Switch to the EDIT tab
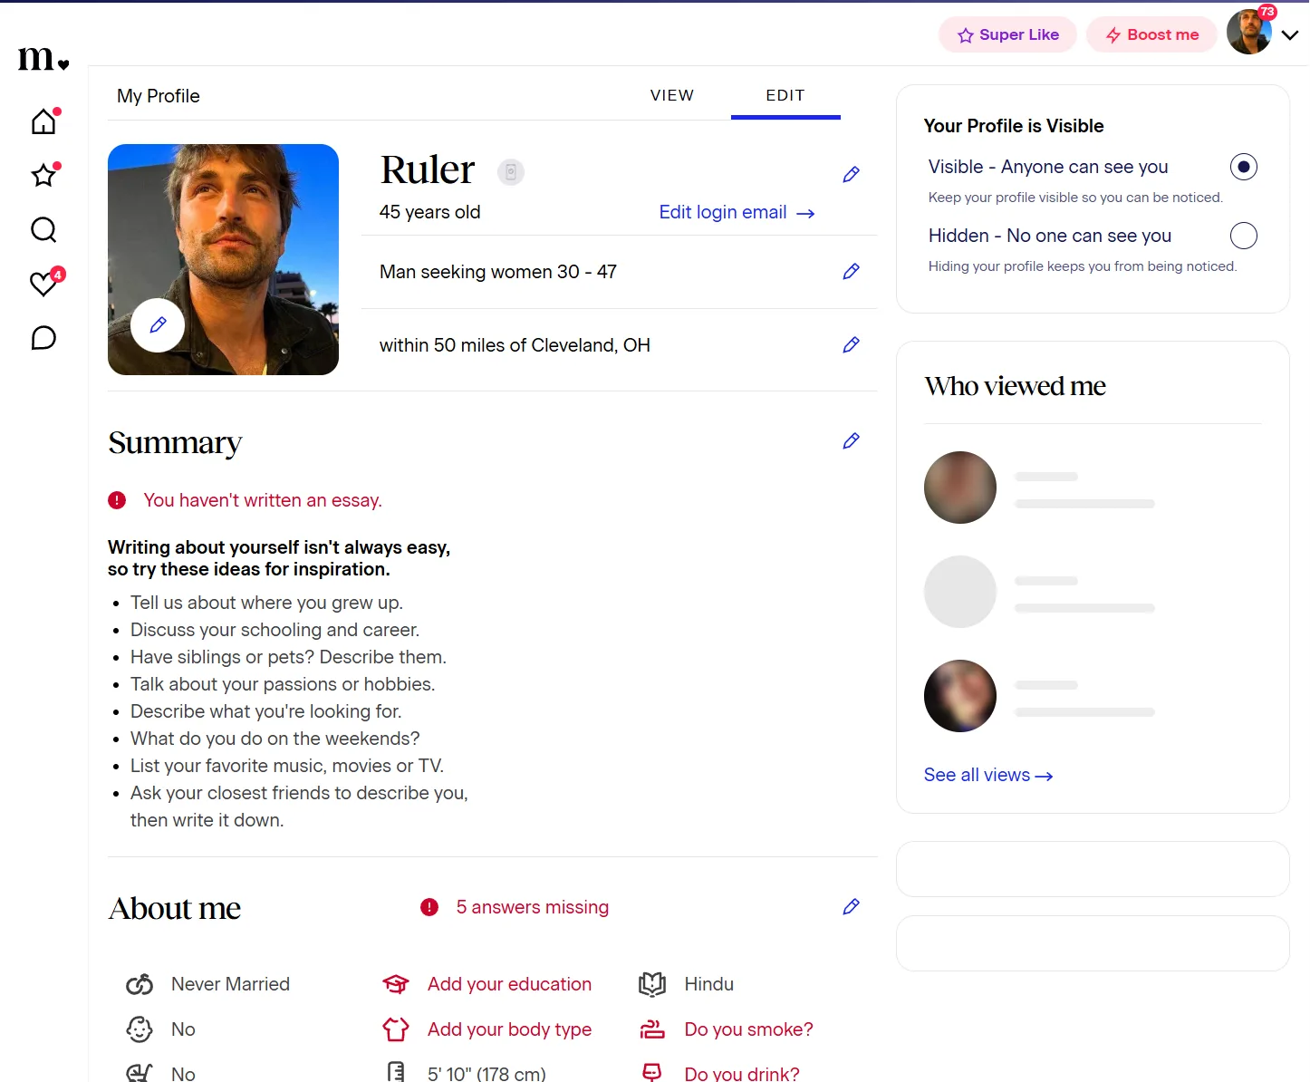 [785, 95]
